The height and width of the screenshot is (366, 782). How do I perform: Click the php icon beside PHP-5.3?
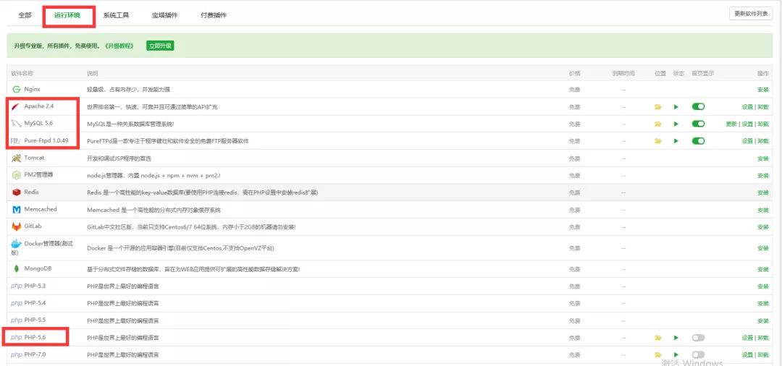click(17, 286)
